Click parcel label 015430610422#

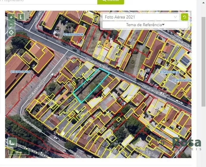click(x=20, y=72)
